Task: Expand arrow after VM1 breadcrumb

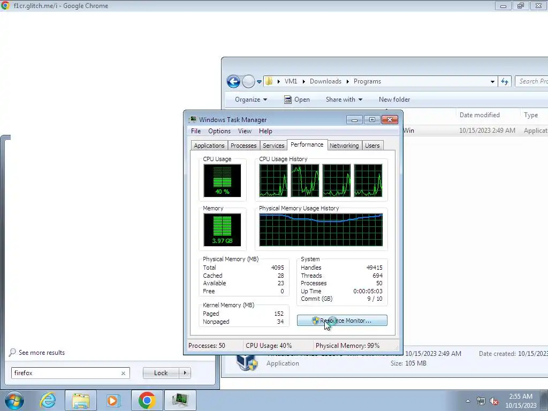Action: tap(304, 81)
